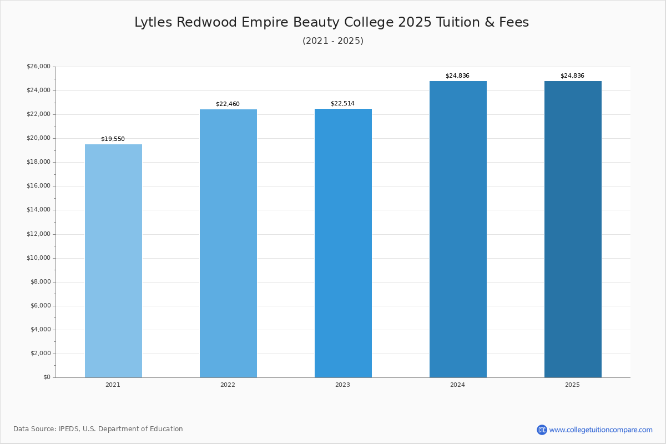Click the 2023 tuition bar
Screen dimensions: 666x444
[343, 243]
